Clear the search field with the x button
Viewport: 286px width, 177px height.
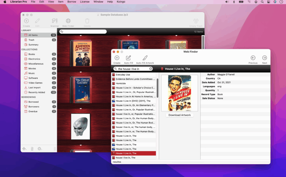[151, 68]
